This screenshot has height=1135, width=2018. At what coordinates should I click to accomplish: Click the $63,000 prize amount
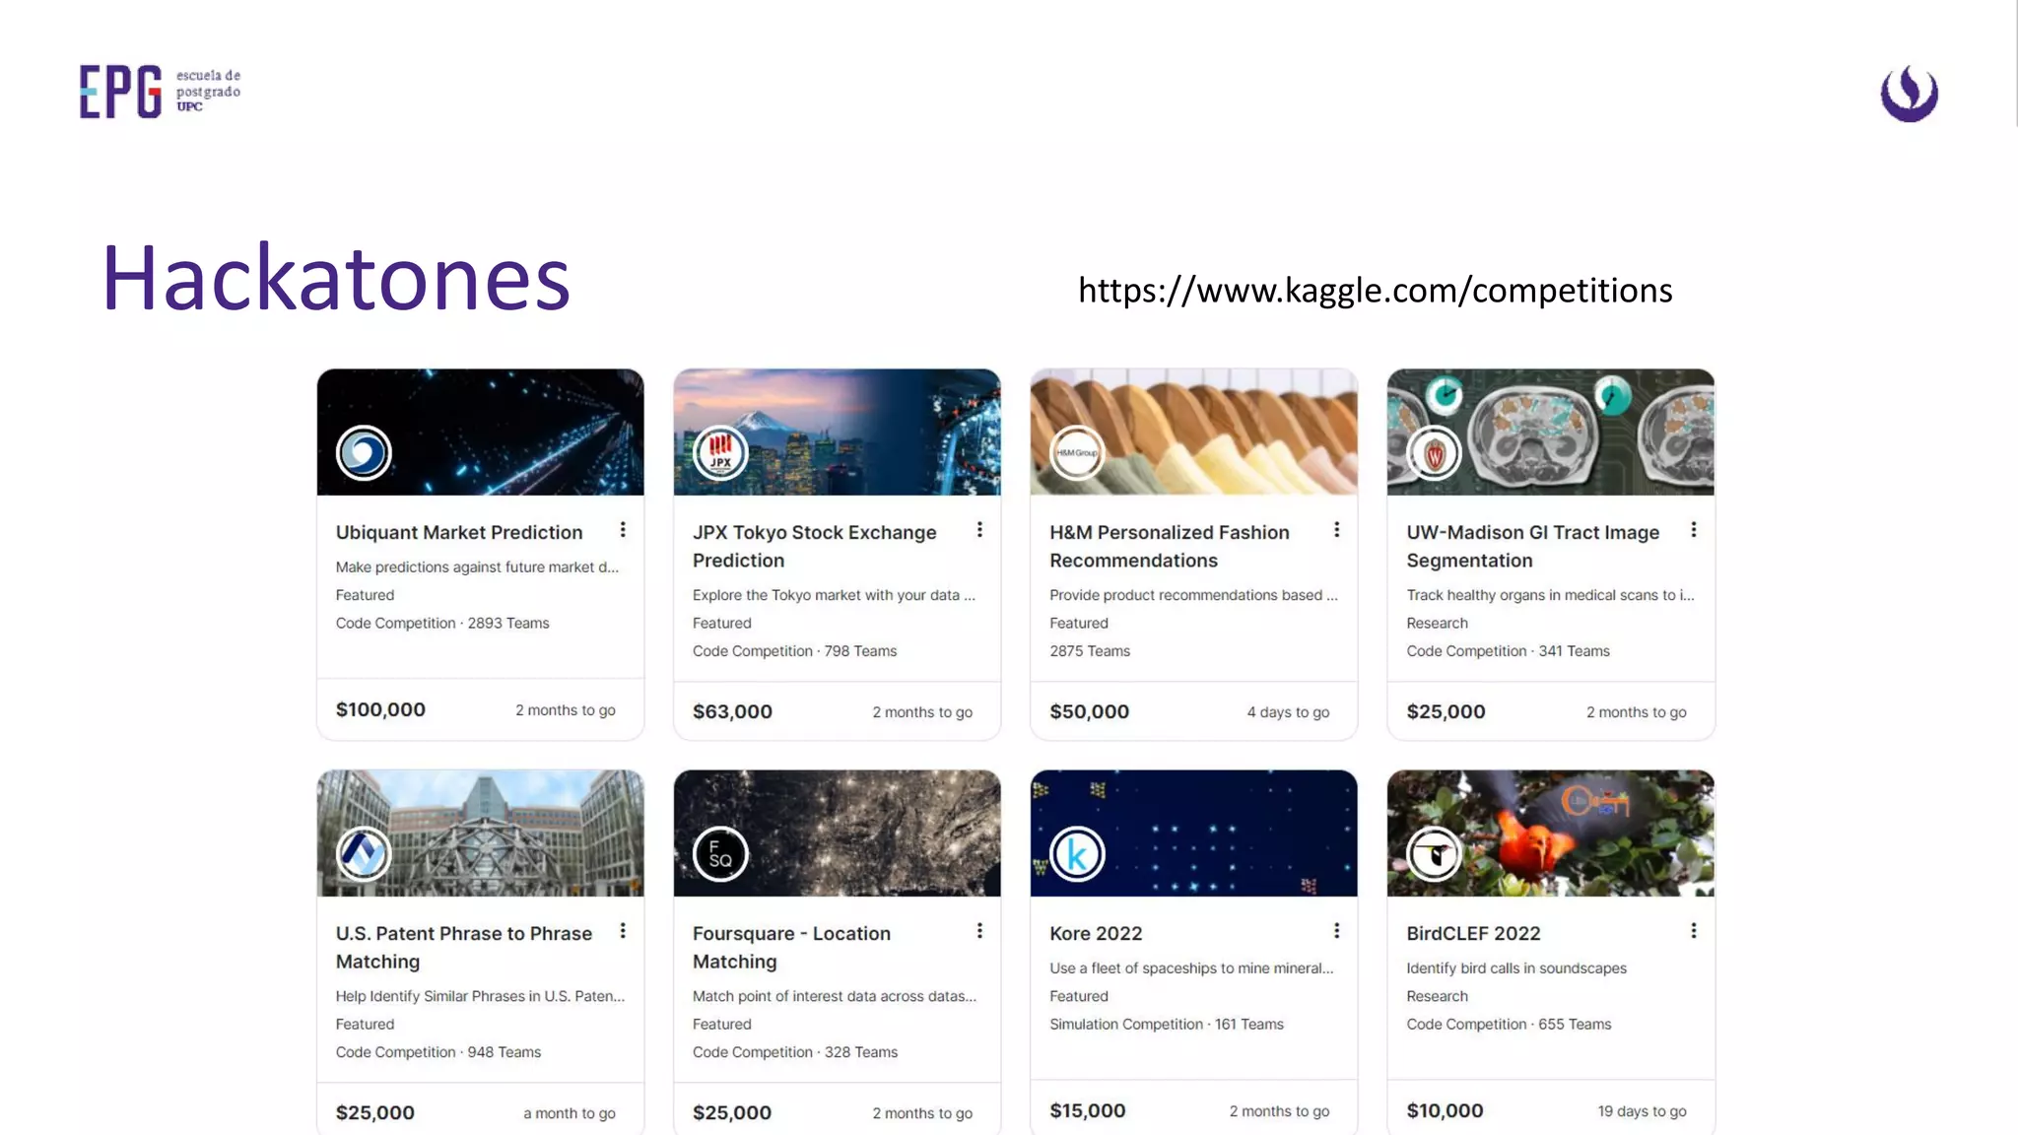732,711
